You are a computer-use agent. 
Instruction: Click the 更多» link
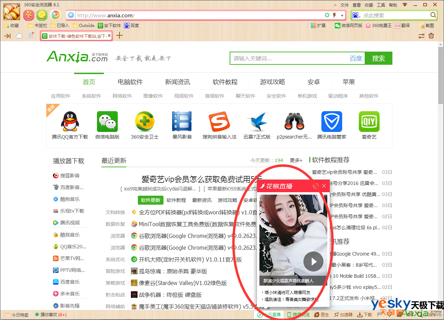[296, 160]
